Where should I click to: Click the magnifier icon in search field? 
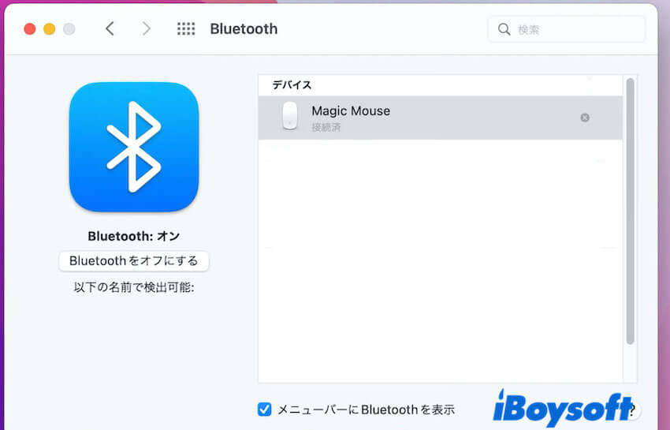point(504,29)
